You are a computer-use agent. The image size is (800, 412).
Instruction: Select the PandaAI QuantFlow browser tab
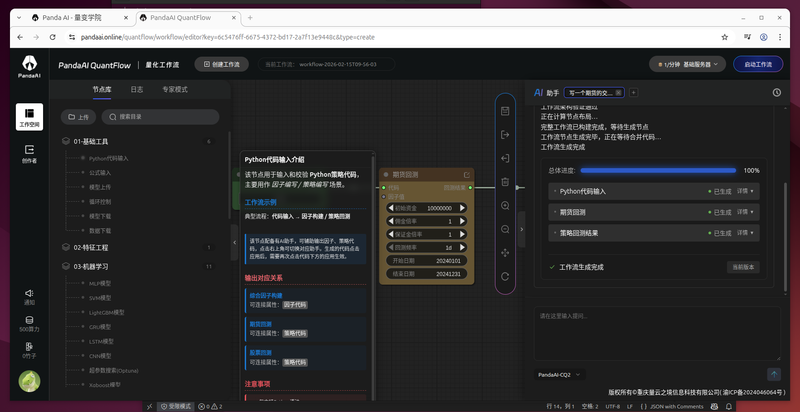(188, 18)
